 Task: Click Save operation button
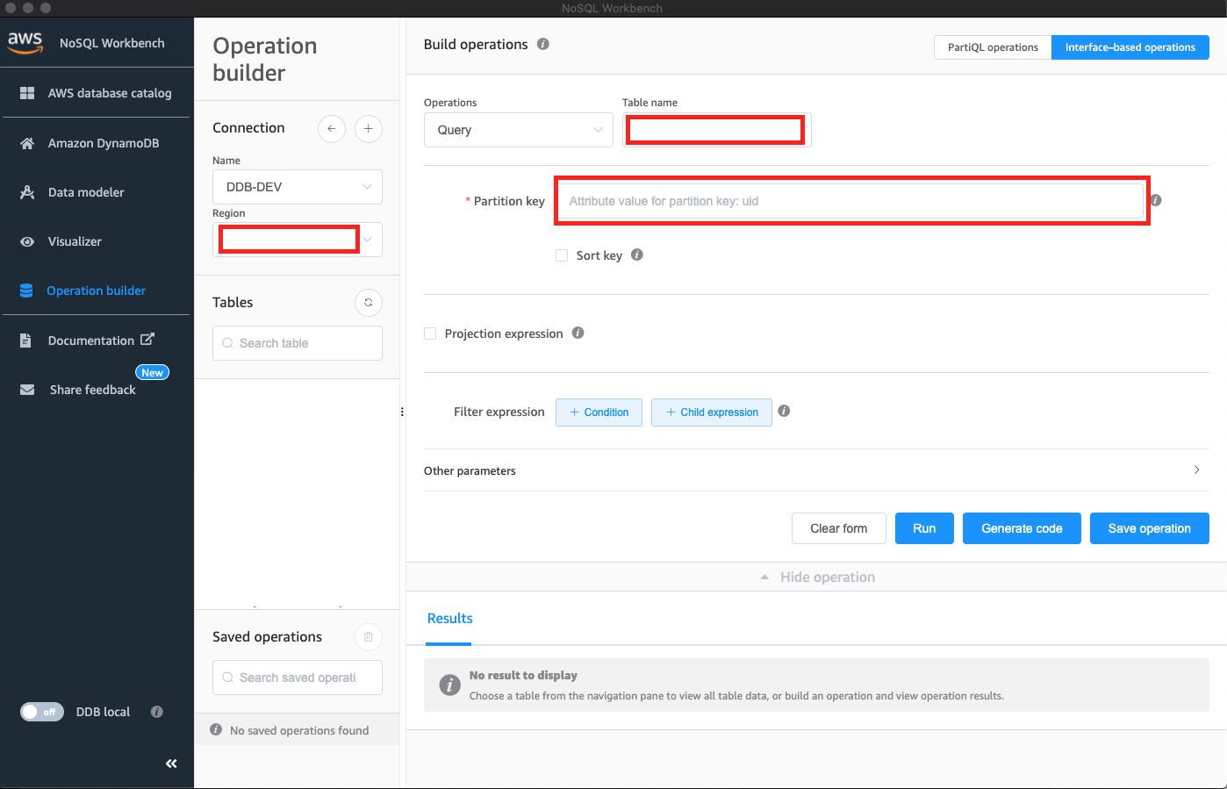pyautogui.click(x=1150, y=528)
